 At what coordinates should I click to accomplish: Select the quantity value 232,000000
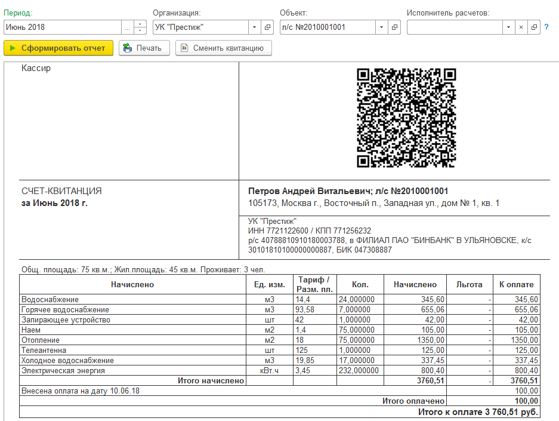[359, 371]
